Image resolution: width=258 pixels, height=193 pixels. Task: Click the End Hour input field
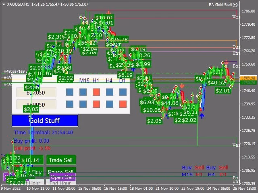61,182
